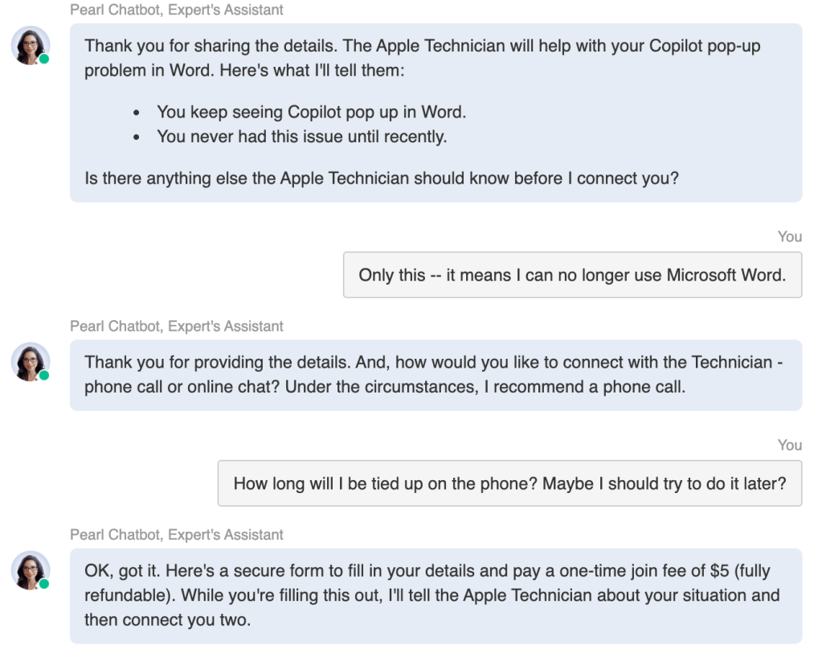The width and height of the screenshot is (822, 666).
Task: Click Pearl's avatar beside the Copilot summary message
Action: pyautogui.click(x=31, y=45)
